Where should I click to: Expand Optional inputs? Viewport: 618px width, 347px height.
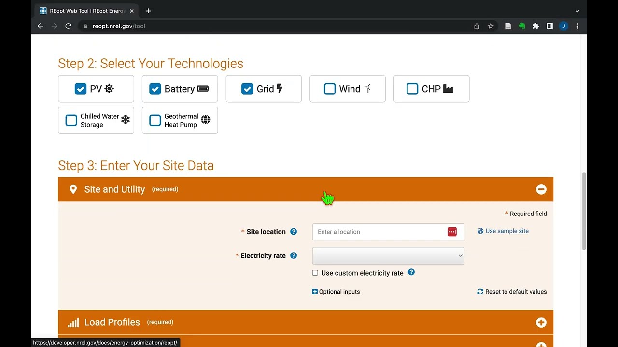336,292
